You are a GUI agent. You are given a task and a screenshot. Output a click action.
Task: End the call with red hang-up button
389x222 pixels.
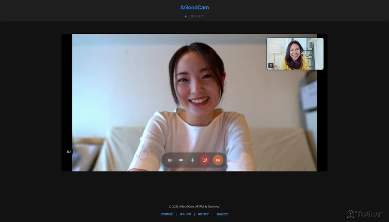pos(205,160)
